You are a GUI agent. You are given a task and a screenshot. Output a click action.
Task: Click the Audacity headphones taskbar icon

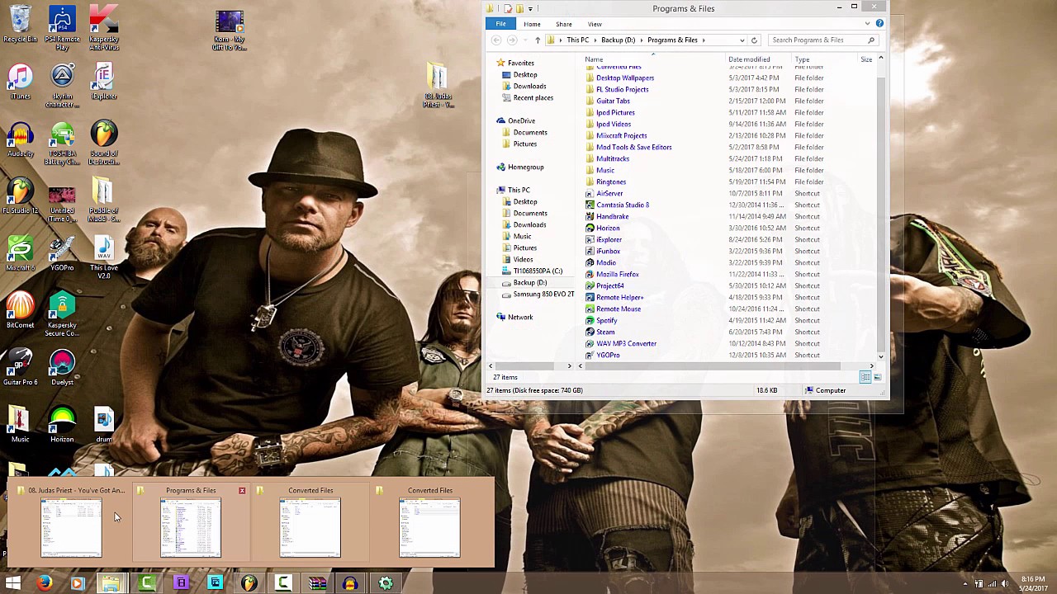point(350,583)
